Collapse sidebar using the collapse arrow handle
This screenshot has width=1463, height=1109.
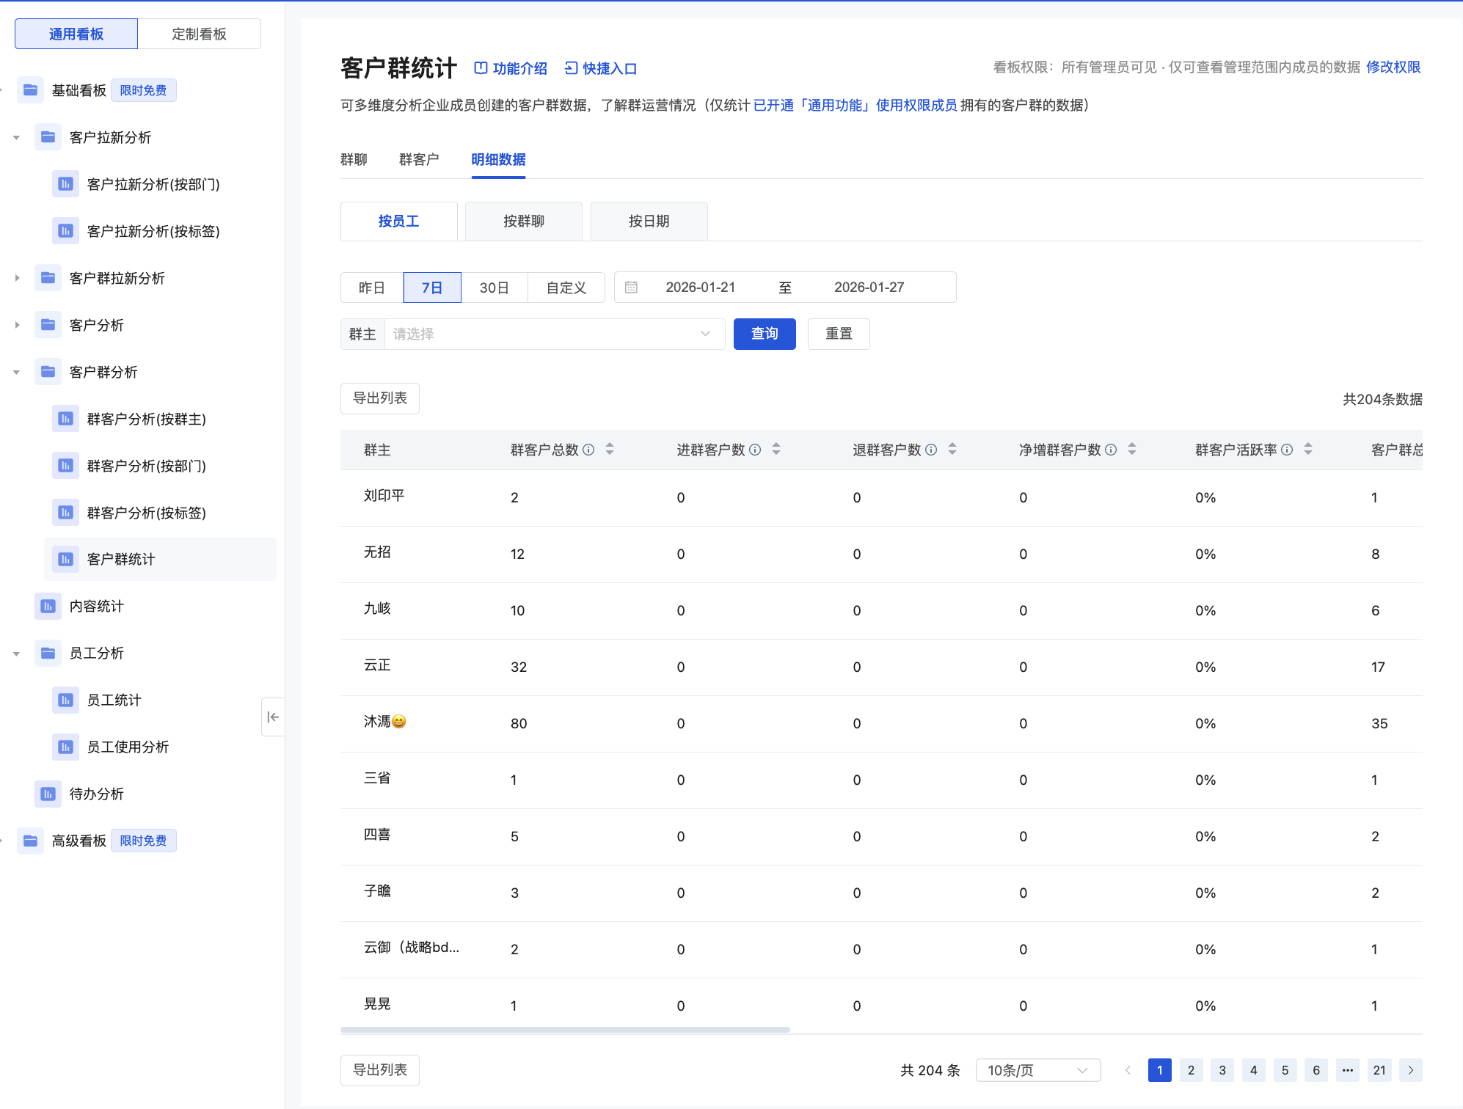coord(273,717)
